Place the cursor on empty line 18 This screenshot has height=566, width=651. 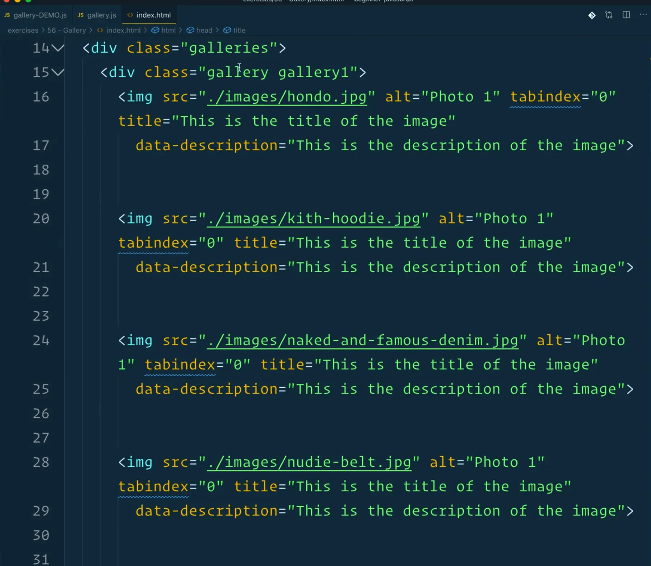coord(289,170)
